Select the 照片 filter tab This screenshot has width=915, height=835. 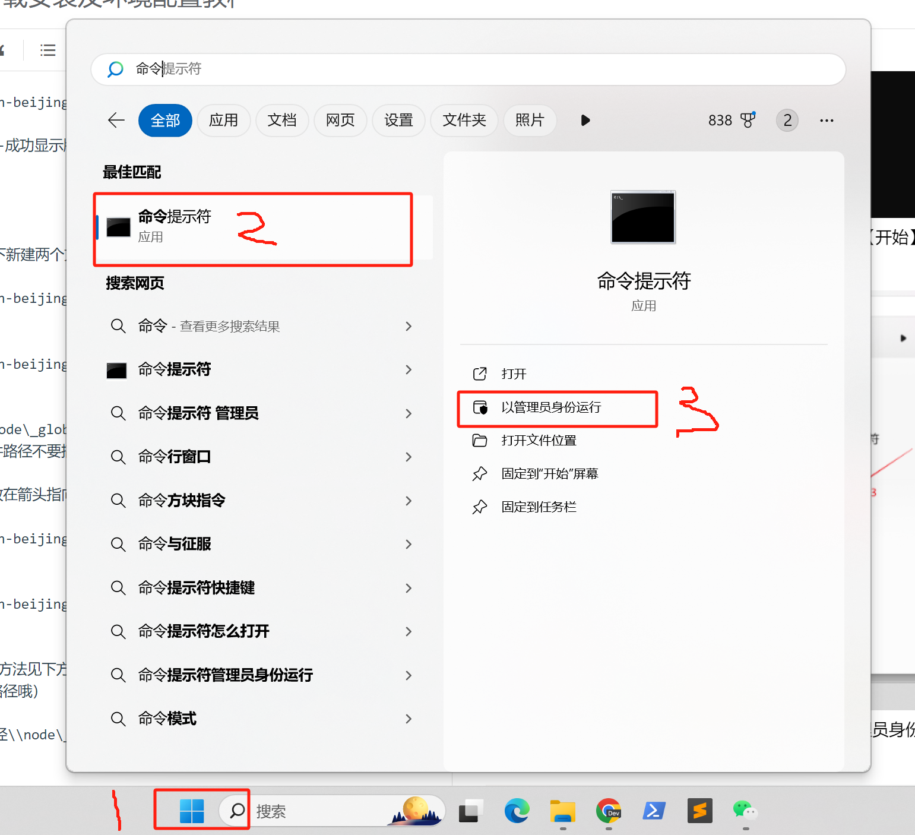(x=530, y=121)
